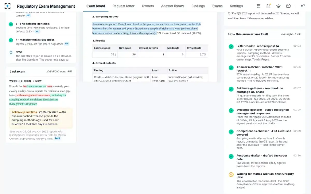Click the 'Action' column header
The width and height of the screenshot is (311, 194).
coord(173,70)
